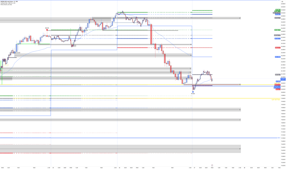
Task: Select the zone label reading 259
Action: pyautogui.click(x=240, y=149)
